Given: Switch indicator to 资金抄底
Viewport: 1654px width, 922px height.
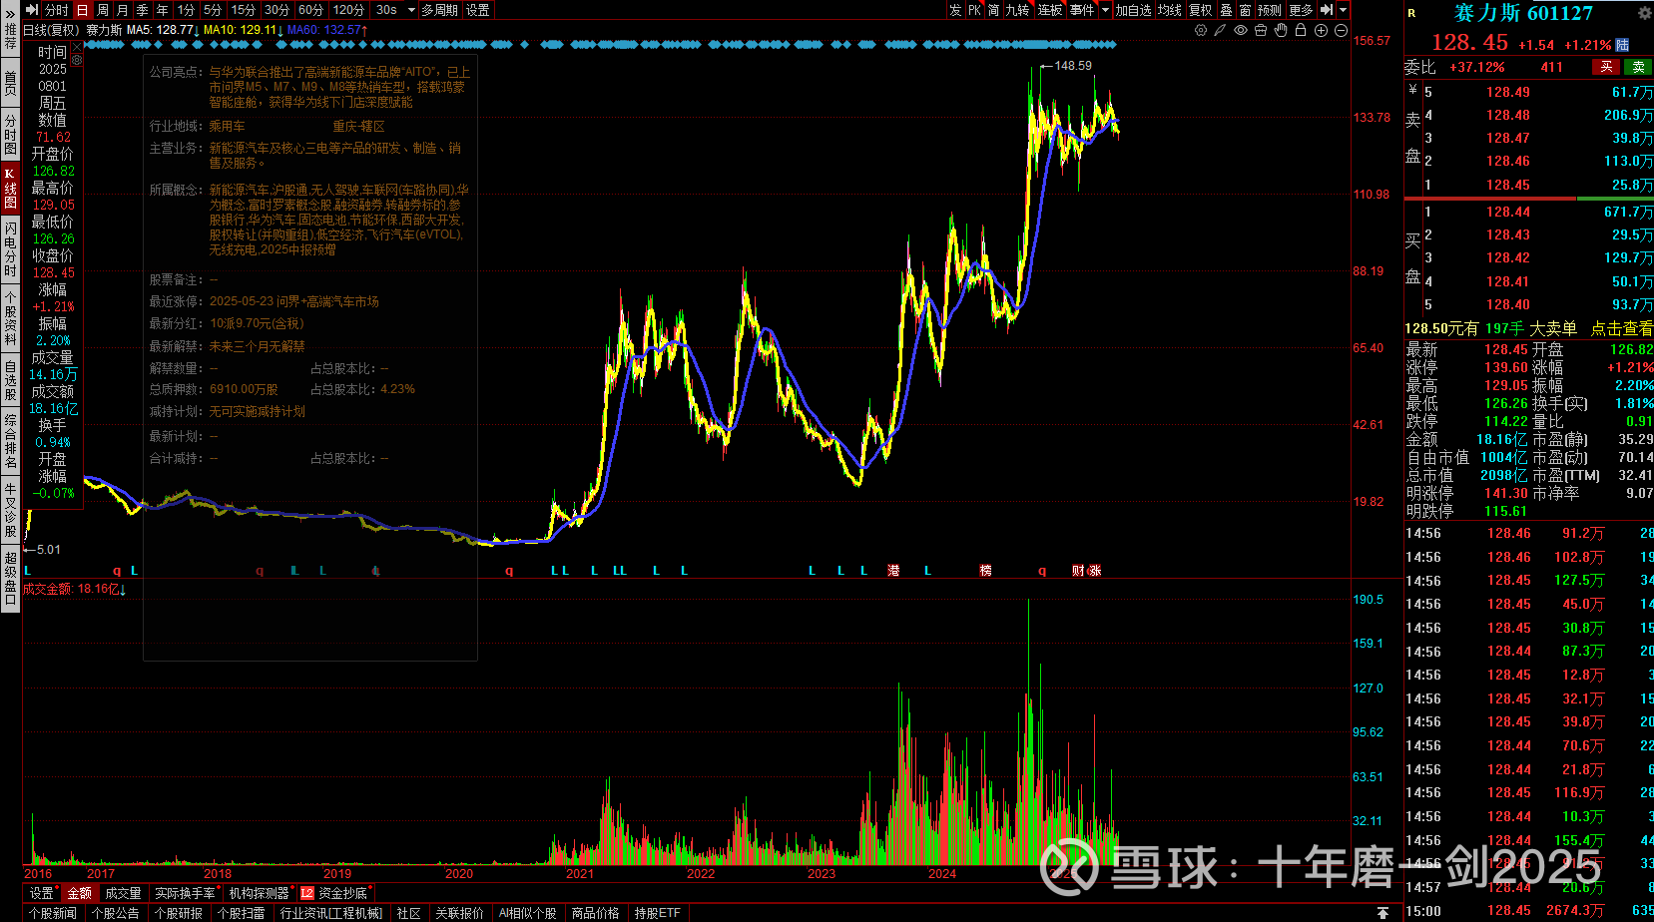Looking at the screenshot, I should click(x=334, y=893).
